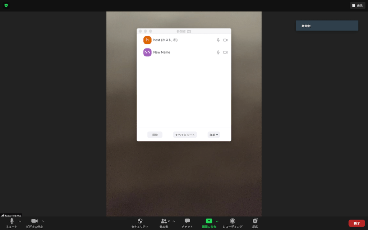Click the green Share Screen (画面の共有) icon
368x230 pixels.
pos(209,221)
